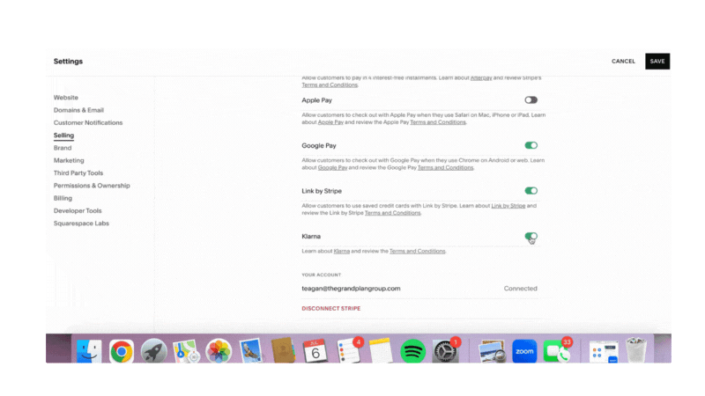The width and height of the screenshot is (705, 396).
Task: Open System Preferences gear in dock
Action: click(446, 350)
